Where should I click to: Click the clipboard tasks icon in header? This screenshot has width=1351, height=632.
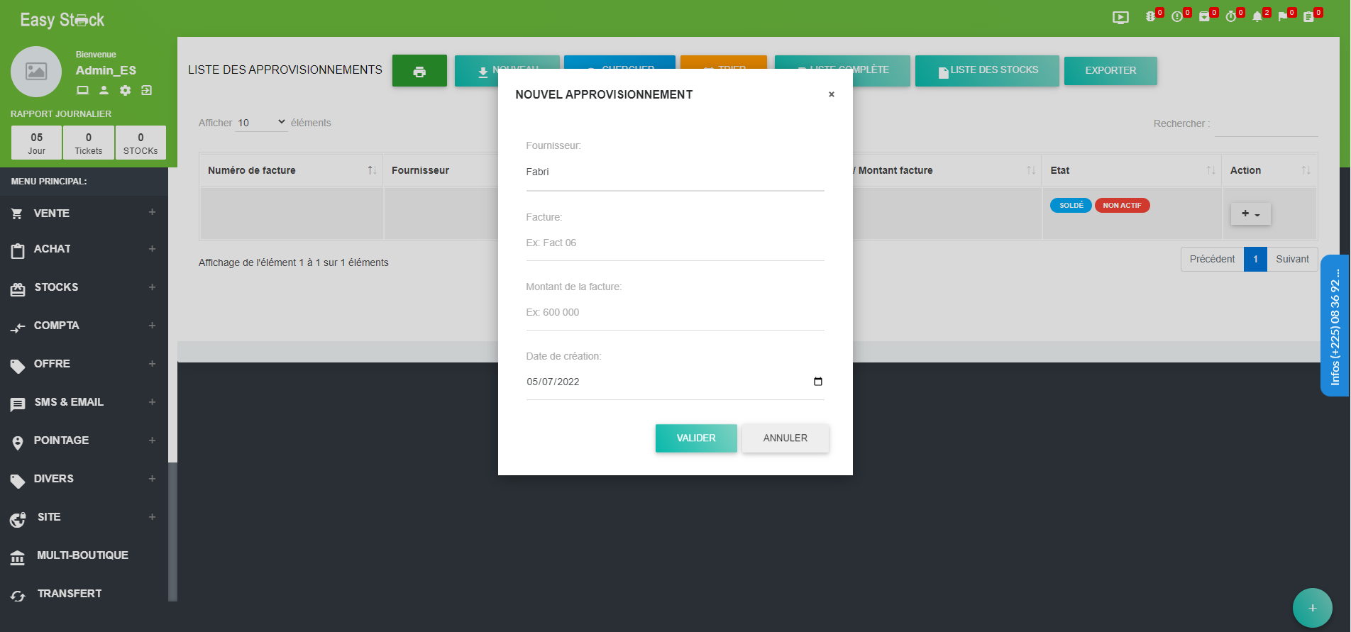(x=1308, y=17)
